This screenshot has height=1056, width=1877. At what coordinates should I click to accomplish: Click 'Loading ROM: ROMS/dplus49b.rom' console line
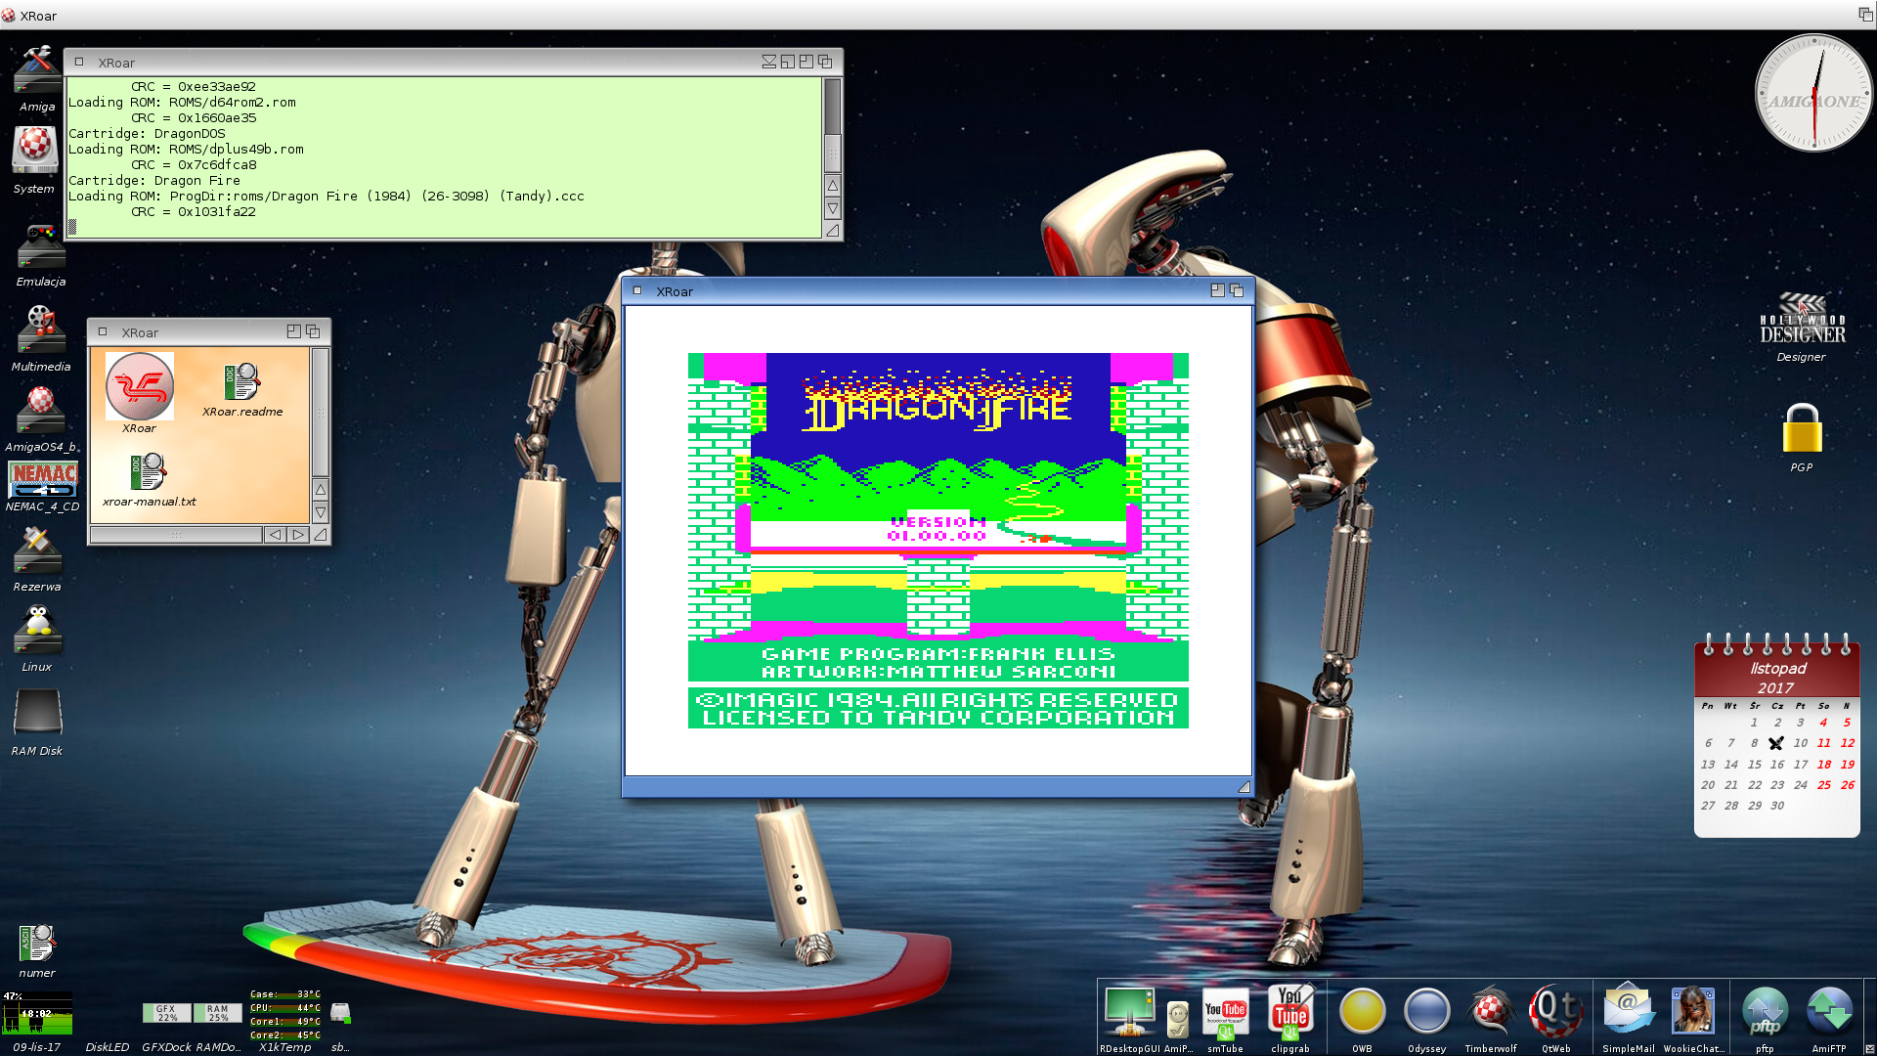pyautogui.click(x=186, y=149)
